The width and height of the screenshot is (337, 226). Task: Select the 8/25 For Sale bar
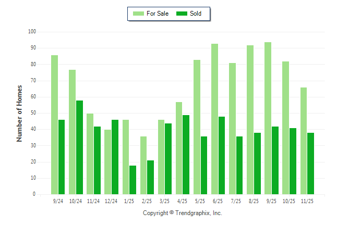(x=250, y=120)
